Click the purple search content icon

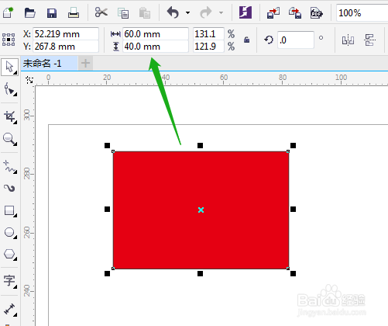point(246,12)
